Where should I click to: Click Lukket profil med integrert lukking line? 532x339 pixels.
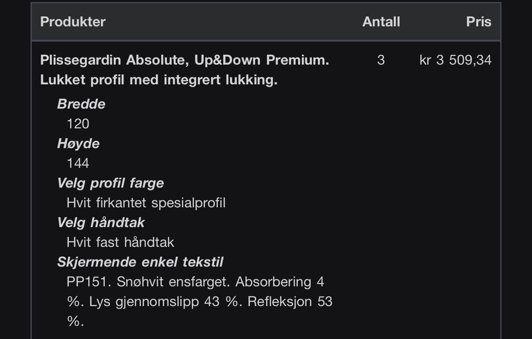159,80
